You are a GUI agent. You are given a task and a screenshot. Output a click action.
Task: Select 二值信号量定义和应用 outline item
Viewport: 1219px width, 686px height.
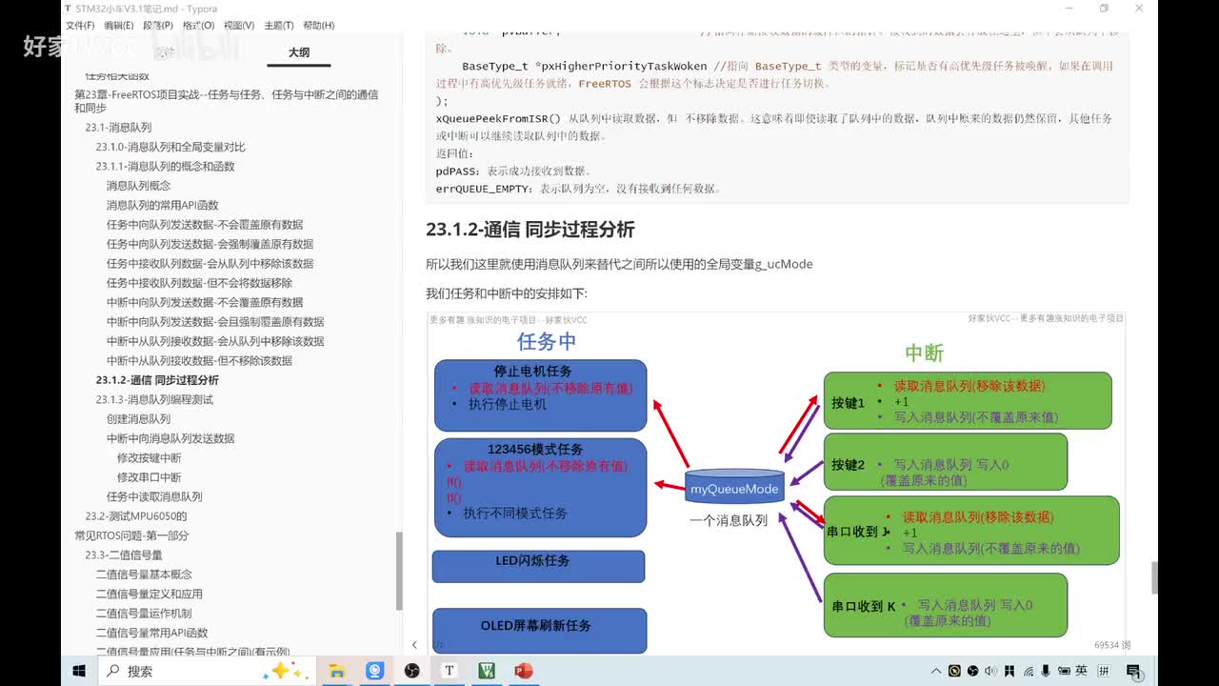(149, 594)
